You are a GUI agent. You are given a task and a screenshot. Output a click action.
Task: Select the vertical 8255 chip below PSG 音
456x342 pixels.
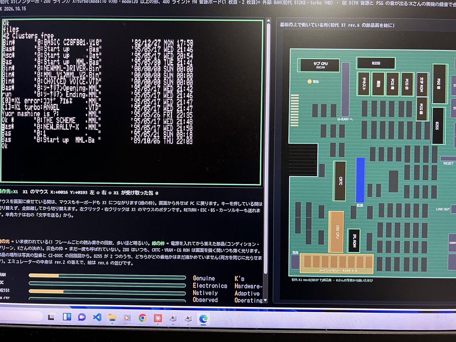tap(438, 126)
